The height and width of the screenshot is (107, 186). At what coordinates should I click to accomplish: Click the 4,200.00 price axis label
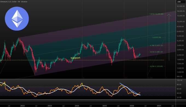click(x=181, y=41)
